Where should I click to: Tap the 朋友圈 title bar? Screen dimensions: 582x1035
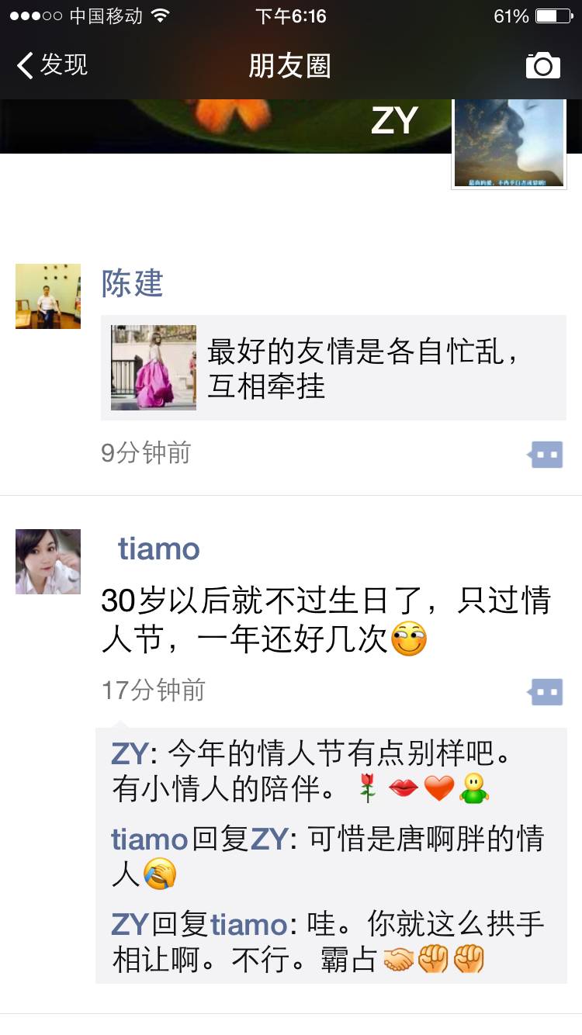pos(290,66)
